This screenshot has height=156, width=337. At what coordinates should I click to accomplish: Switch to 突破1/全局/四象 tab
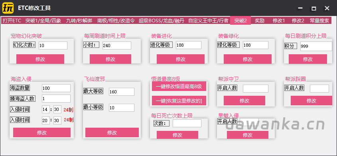click(43, 21)
